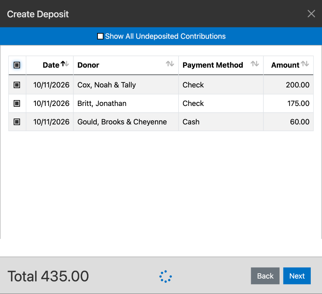Click the Show All Undeposited Contributions label
Viewport: 322px width, 294px height.
coord(165,36)
